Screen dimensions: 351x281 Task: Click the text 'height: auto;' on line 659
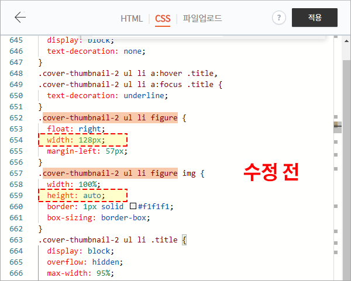[76, 196]
